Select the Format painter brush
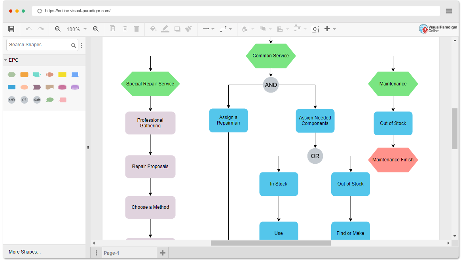The image size is (463, 263). 188,28
